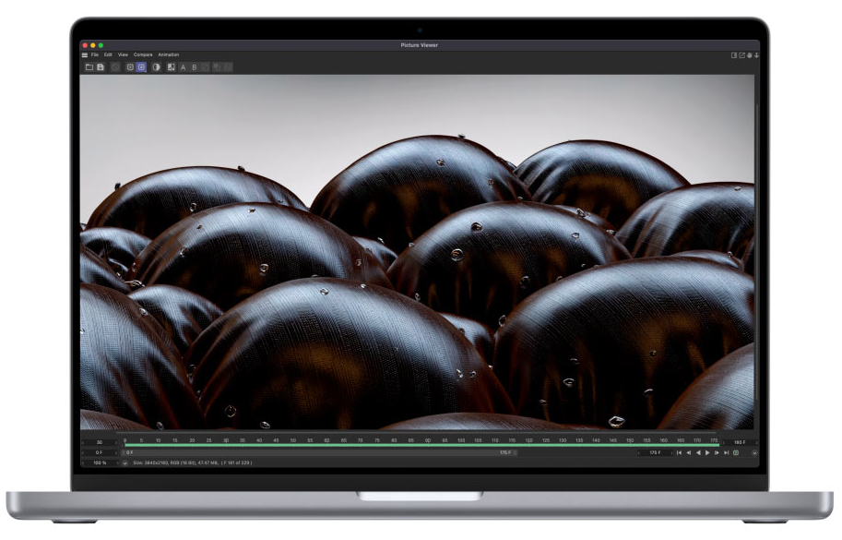The image size is (842, 540).
Task: Open the Animation menu
Action: (169, 54)
